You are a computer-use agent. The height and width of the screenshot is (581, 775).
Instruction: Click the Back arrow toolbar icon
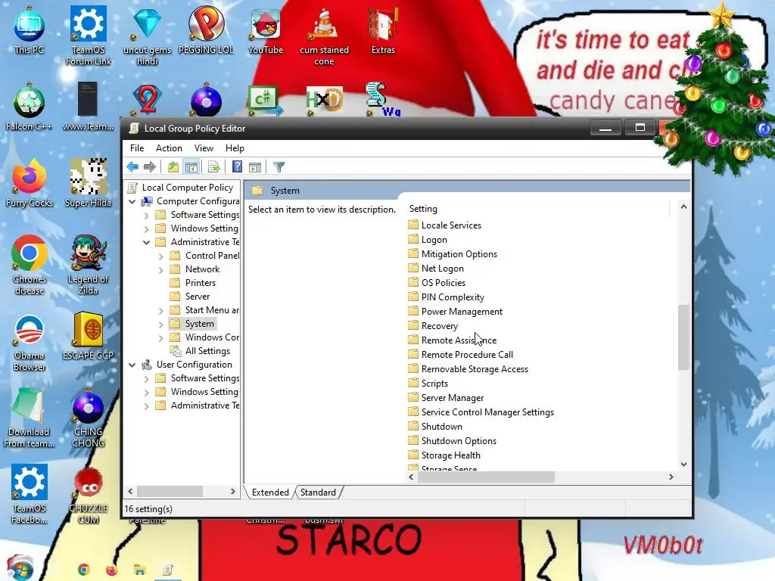pos(132,167)
